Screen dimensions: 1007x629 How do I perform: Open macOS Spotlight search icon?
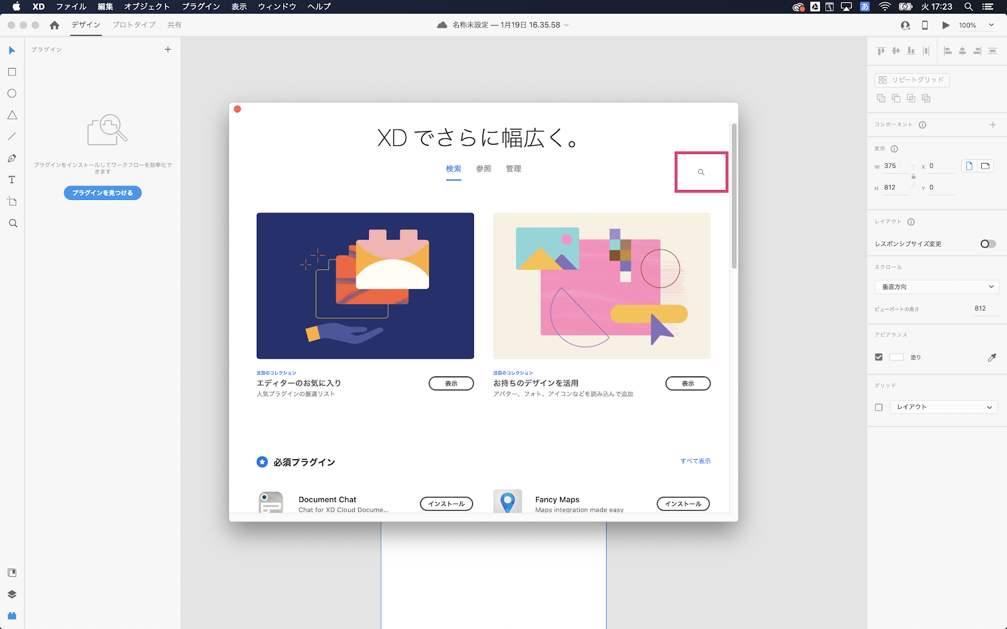(969, 7)
